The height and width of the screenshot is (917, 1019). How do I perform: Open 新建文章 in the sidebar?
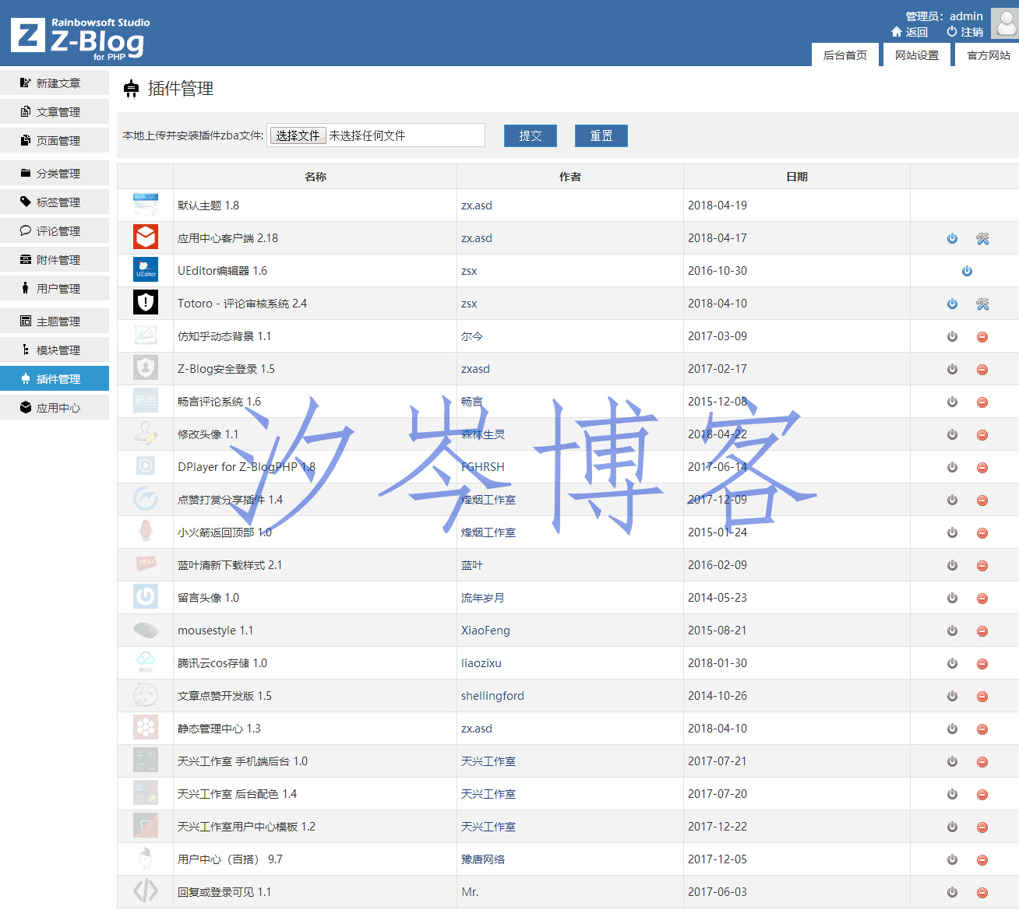point(55,83)
